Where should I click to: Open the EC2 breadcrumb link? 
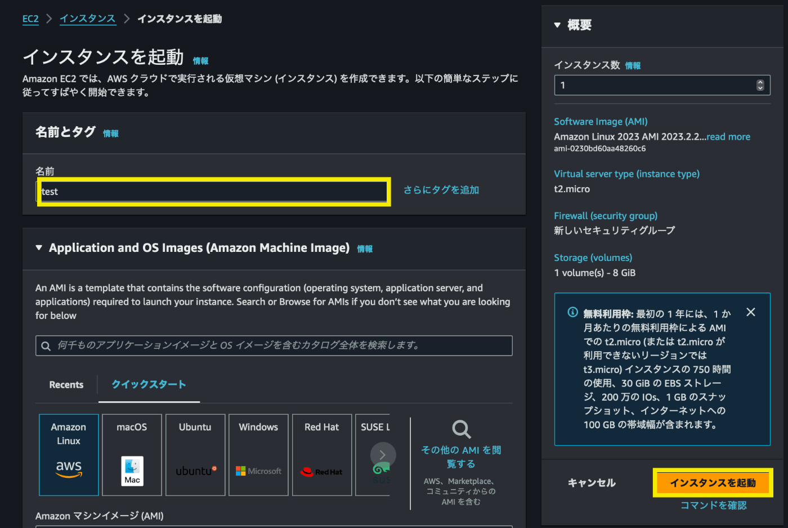click(30, 19)
